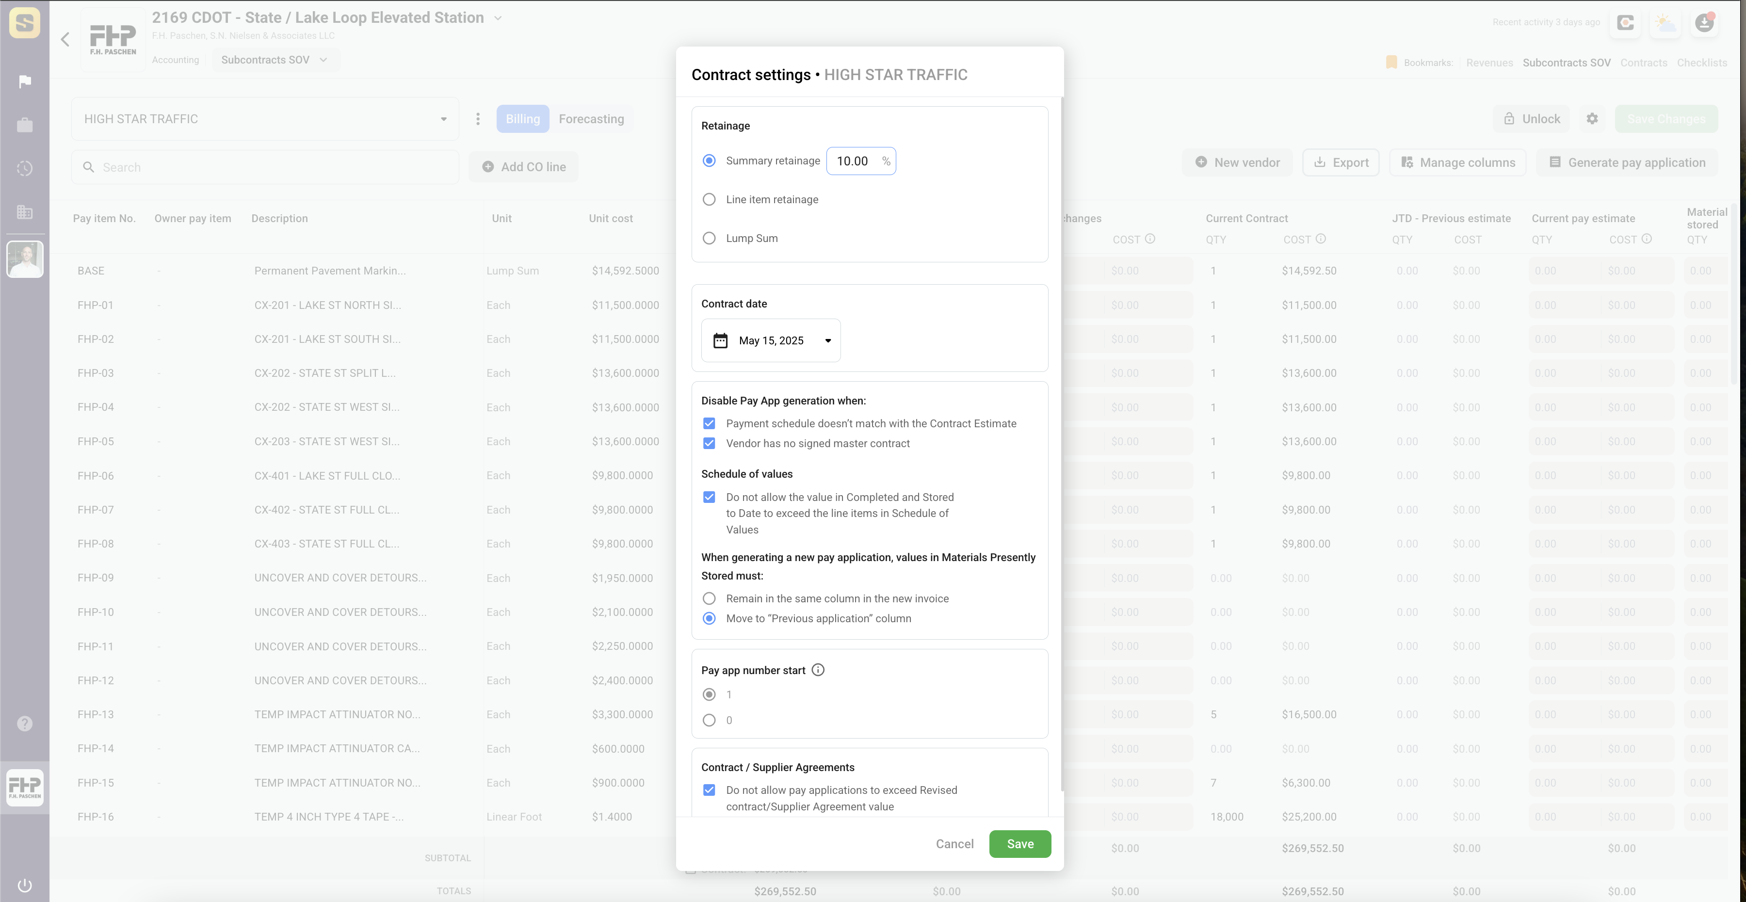
Task: Click the three-dot vendor options menu
Action: tap(478, 119)
